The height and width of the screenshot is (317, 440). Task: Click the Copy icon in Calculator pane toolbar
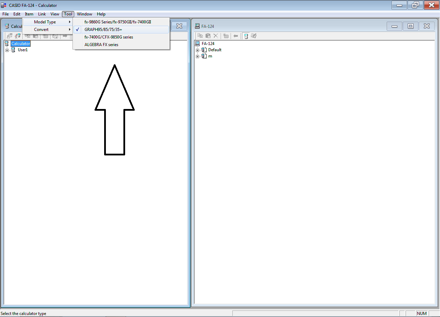click(x=27, y=36)
